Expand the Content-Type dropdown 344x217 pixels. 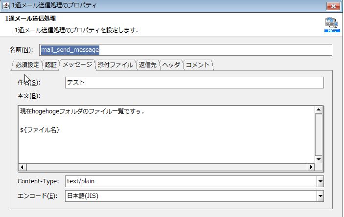coord(320,181)
